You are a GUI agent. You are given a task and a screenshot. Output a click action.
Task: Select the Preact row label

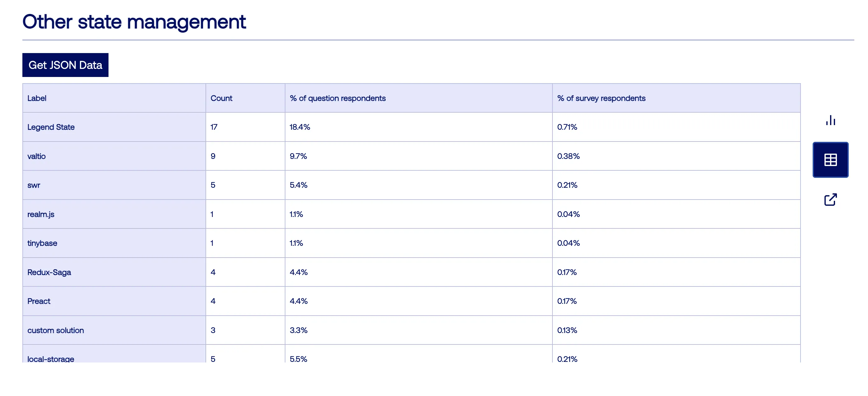pyautogui.click(x=39, y=301)
